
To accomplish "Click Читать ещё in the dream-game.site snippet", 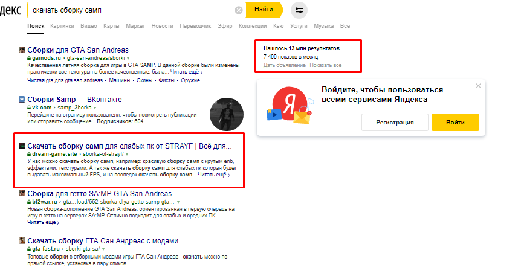I will (214, 175).
